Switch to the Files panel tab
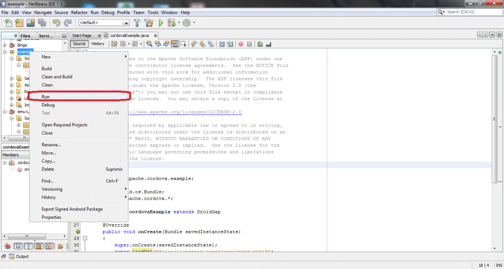 point(26,35)
